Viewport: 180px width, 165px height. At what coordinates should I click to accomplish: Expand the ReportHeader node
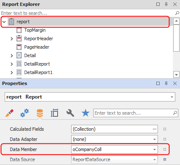[x=12, y=38]
